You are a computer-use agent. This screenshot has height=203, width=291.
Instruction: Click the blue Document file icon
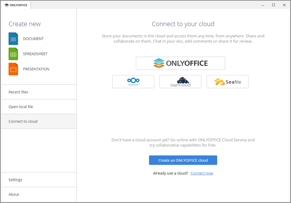pyautogui.click(x=13, y=39)
